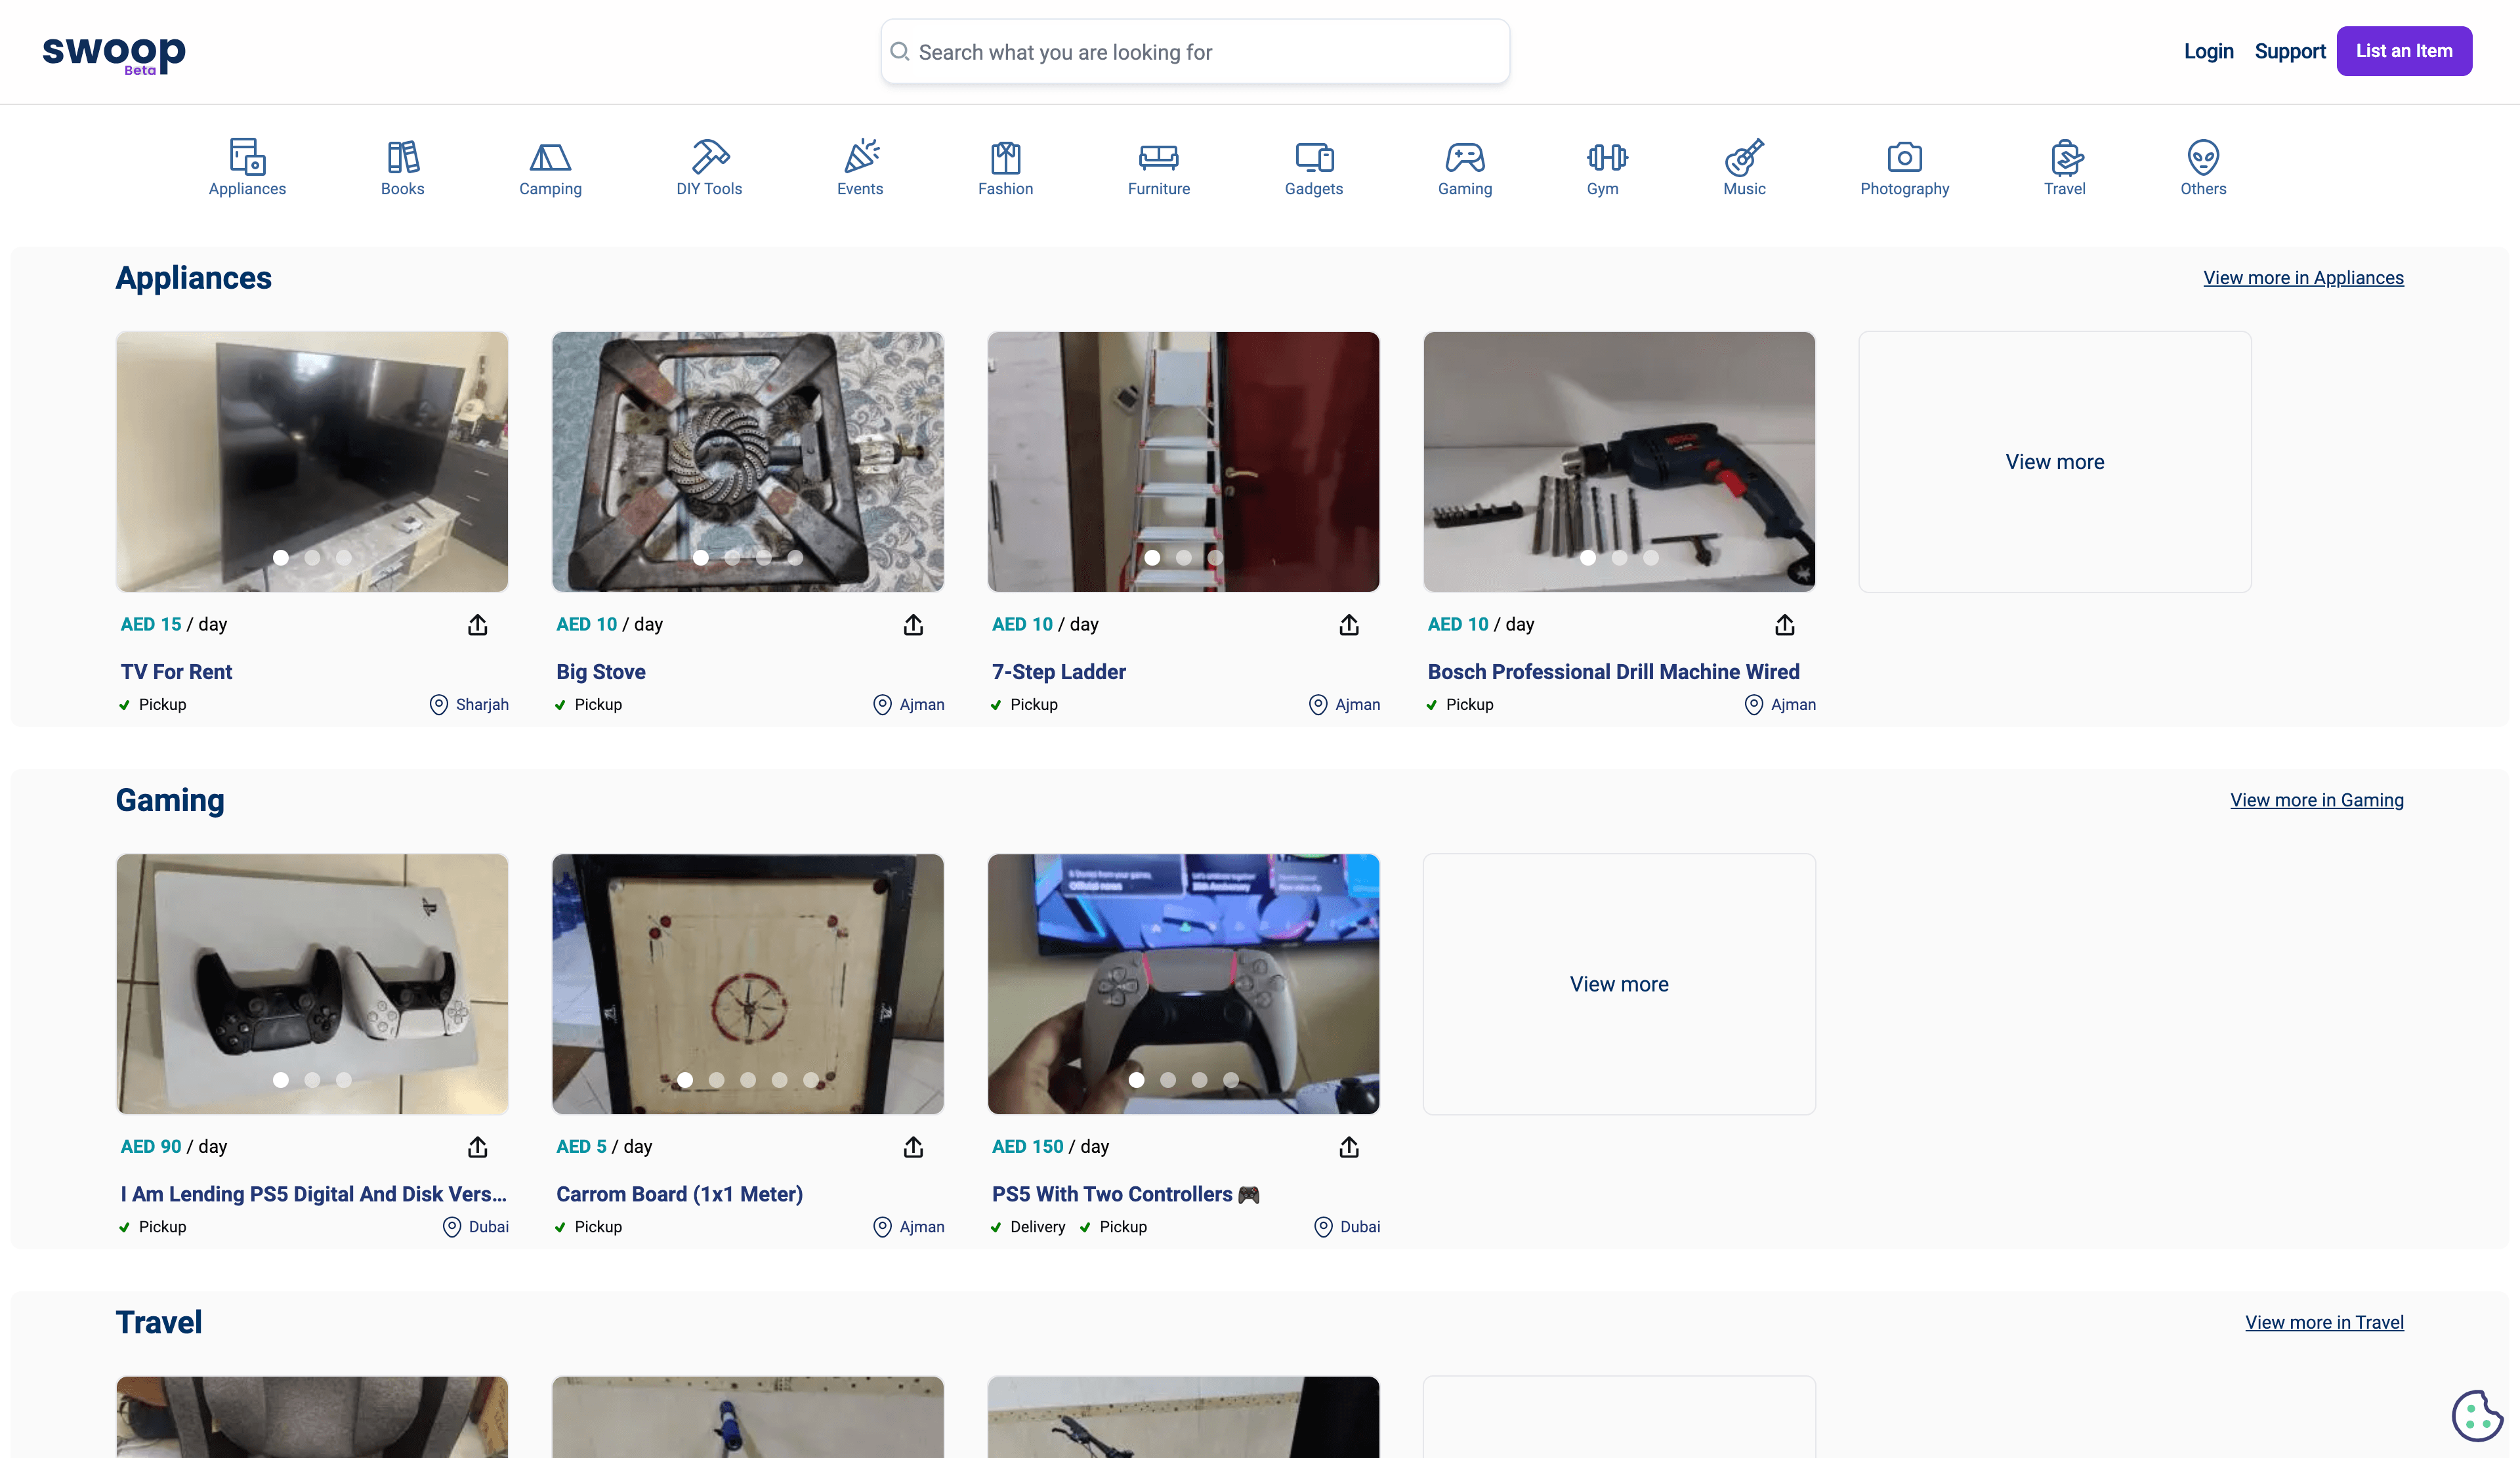The image size is (2520, 1458).
Task: Click the search input field
Action: point(1194,51)
